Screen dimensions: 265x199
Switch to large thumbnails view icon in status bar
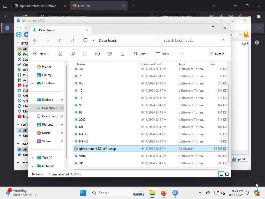(227, 174)
